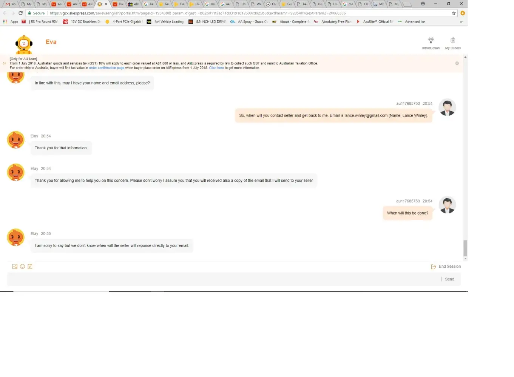Switch to the 'C&' tab

[363, 4]
